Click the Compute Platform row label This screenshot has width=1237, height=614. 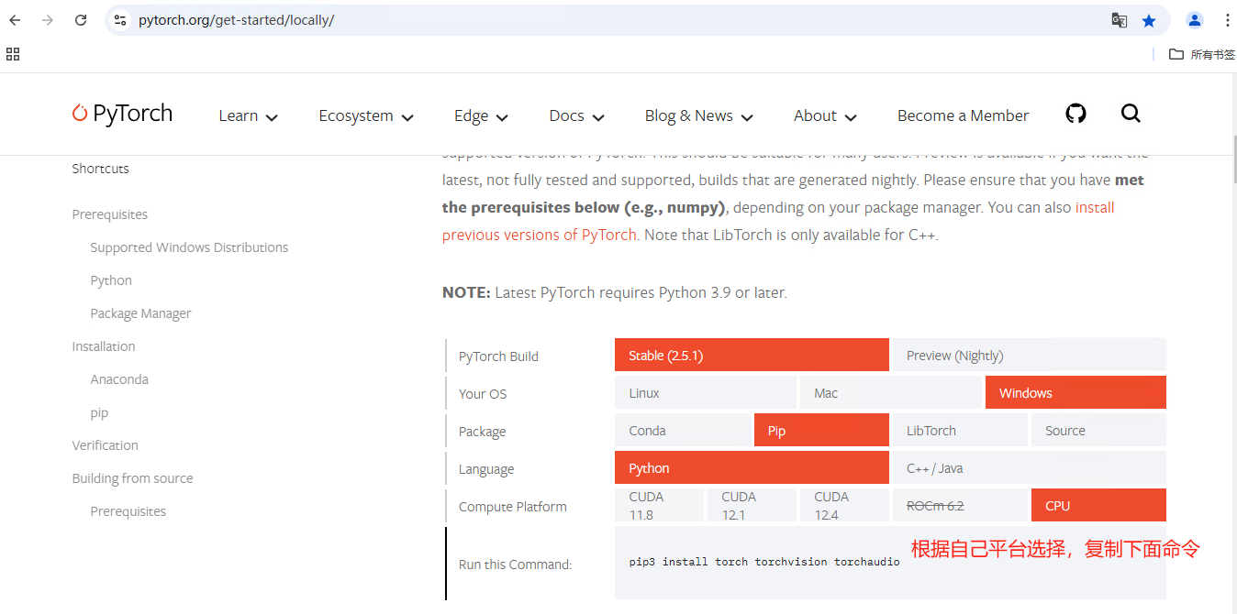click(513, 507)
